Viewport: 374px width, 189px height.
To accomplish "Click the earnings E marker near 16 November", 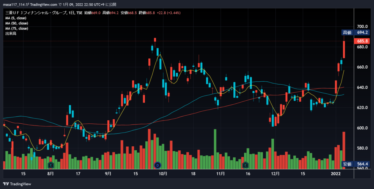I will [245, 165].
